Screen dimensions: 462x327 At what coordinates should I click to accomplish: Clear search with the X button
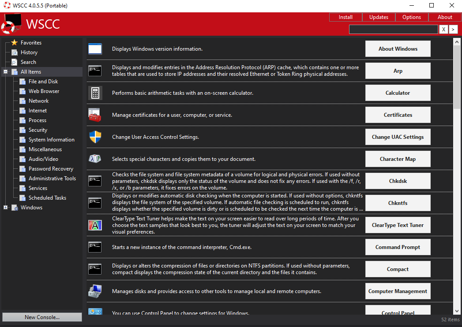coord(443,30)
